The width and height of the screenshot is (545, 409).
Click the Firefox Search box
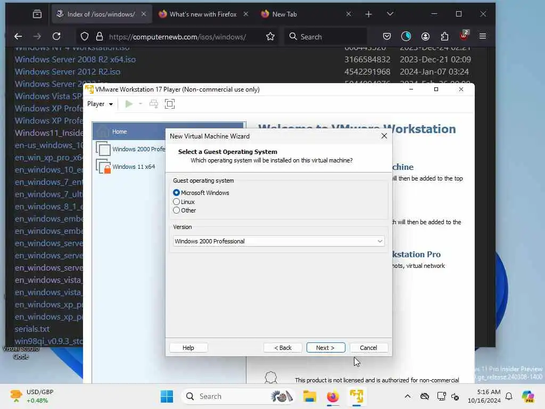coord(326,37)
